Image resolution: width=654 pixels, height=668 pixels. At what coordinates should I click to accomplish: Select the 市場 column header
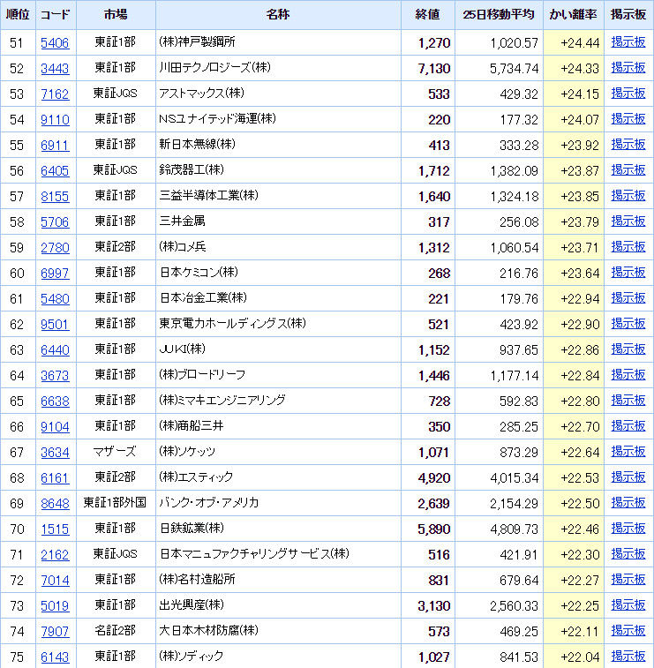[116, 14]
